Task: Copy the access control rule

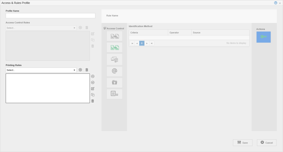Action: pyautogui.click(x=93, y=40)
